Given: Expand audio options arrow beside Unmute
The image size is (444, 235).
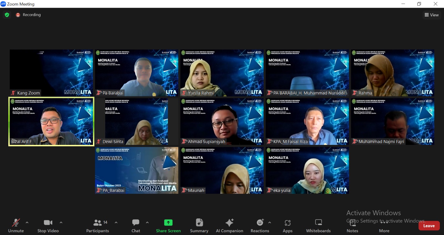Looking at the screenshot, I should coord(27,222).
